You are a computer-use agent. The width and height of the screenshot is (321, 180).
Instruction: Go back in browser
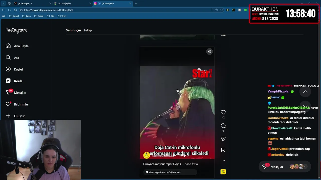3,10
